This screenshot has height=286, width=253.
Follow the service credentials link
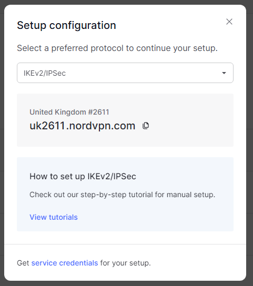(x=65, y=263)
